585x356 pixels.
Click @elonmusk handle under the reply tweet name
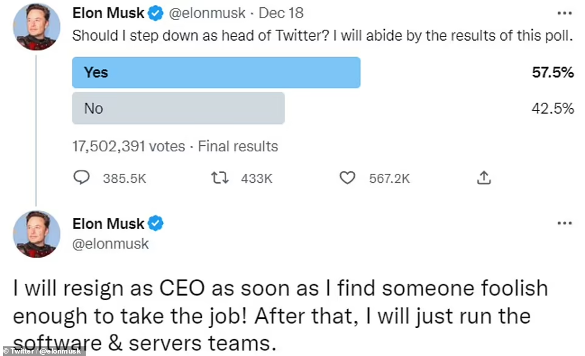pos(110,243)
